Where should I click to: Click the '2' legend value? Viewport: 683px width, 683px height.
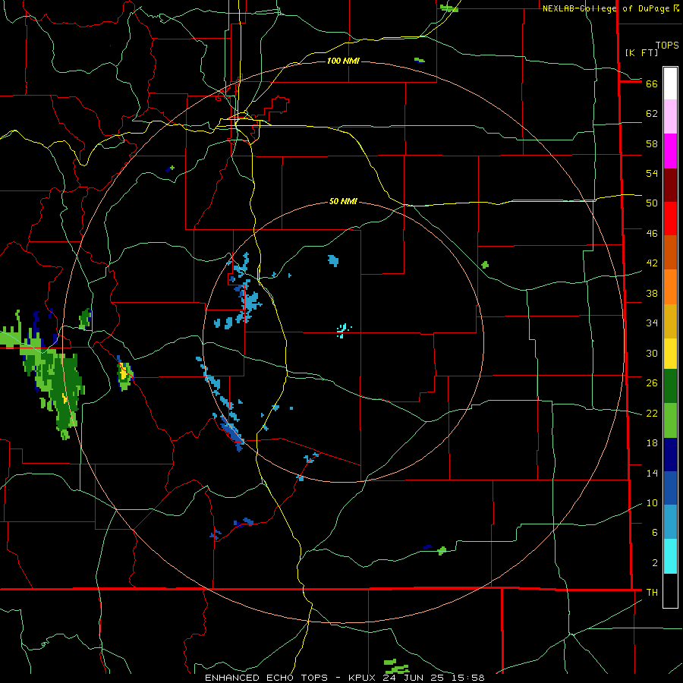655,563
